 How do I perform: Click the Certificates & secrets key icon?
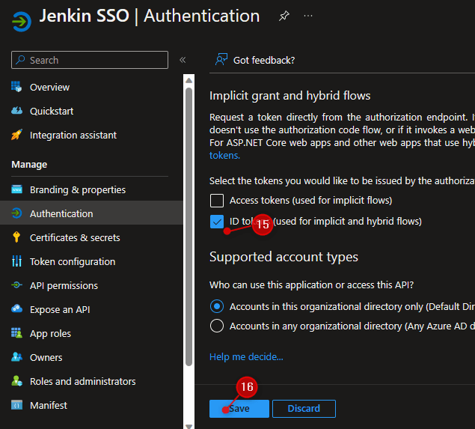click(x=16, y=237)
